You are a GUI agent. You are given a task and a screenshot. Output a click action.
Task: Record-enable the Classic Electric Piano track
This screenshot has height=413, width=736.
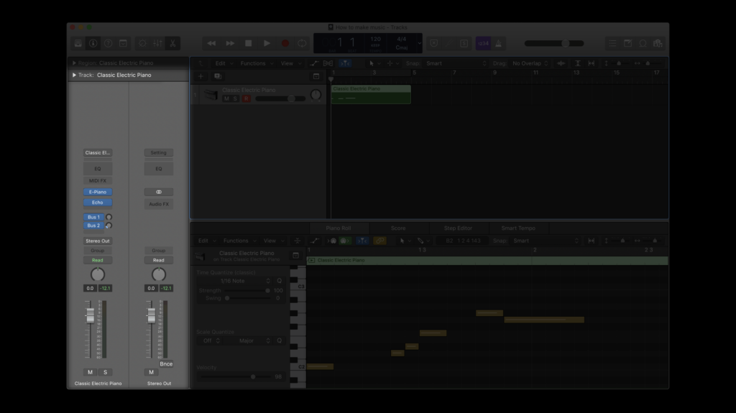coord(246,98)
